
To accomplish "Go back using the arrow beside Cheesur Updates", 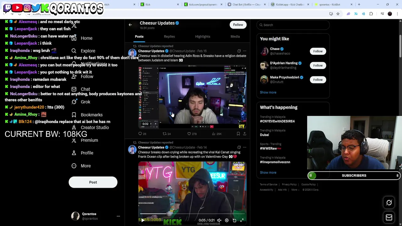I will point(130,25).
